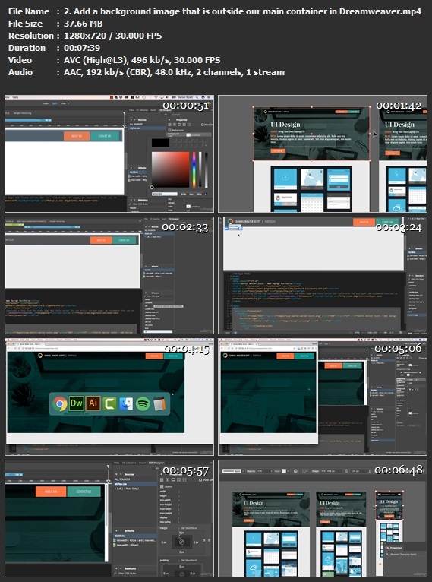Viewport: 432px width, 582px height.
Task: Select ALL SOURCES in the 00:00:51 frame
Action: point(136,124)
